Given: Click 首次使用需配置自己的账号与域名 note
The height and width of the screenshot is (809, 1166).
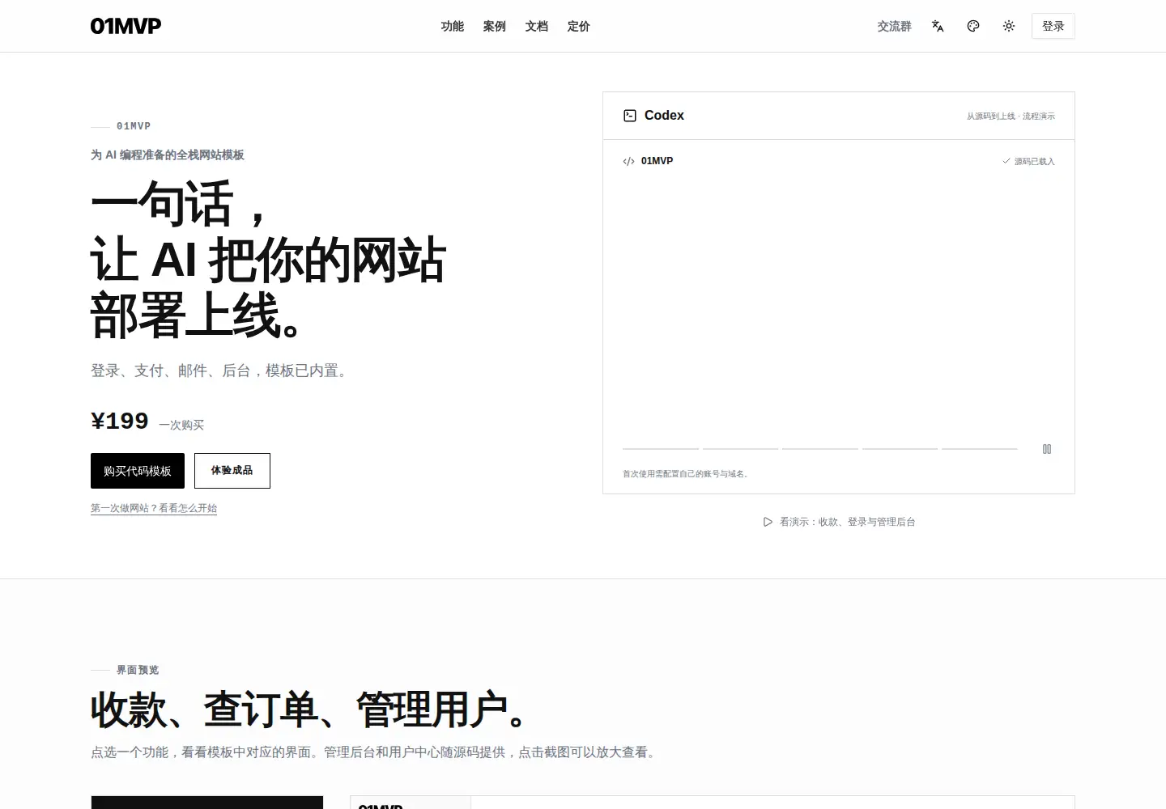Looking at the screenshot, I should [x=685, y=474].
